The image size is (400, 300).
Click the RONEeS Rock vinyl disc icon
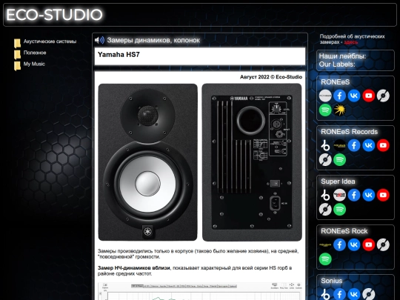click(383, 244)
